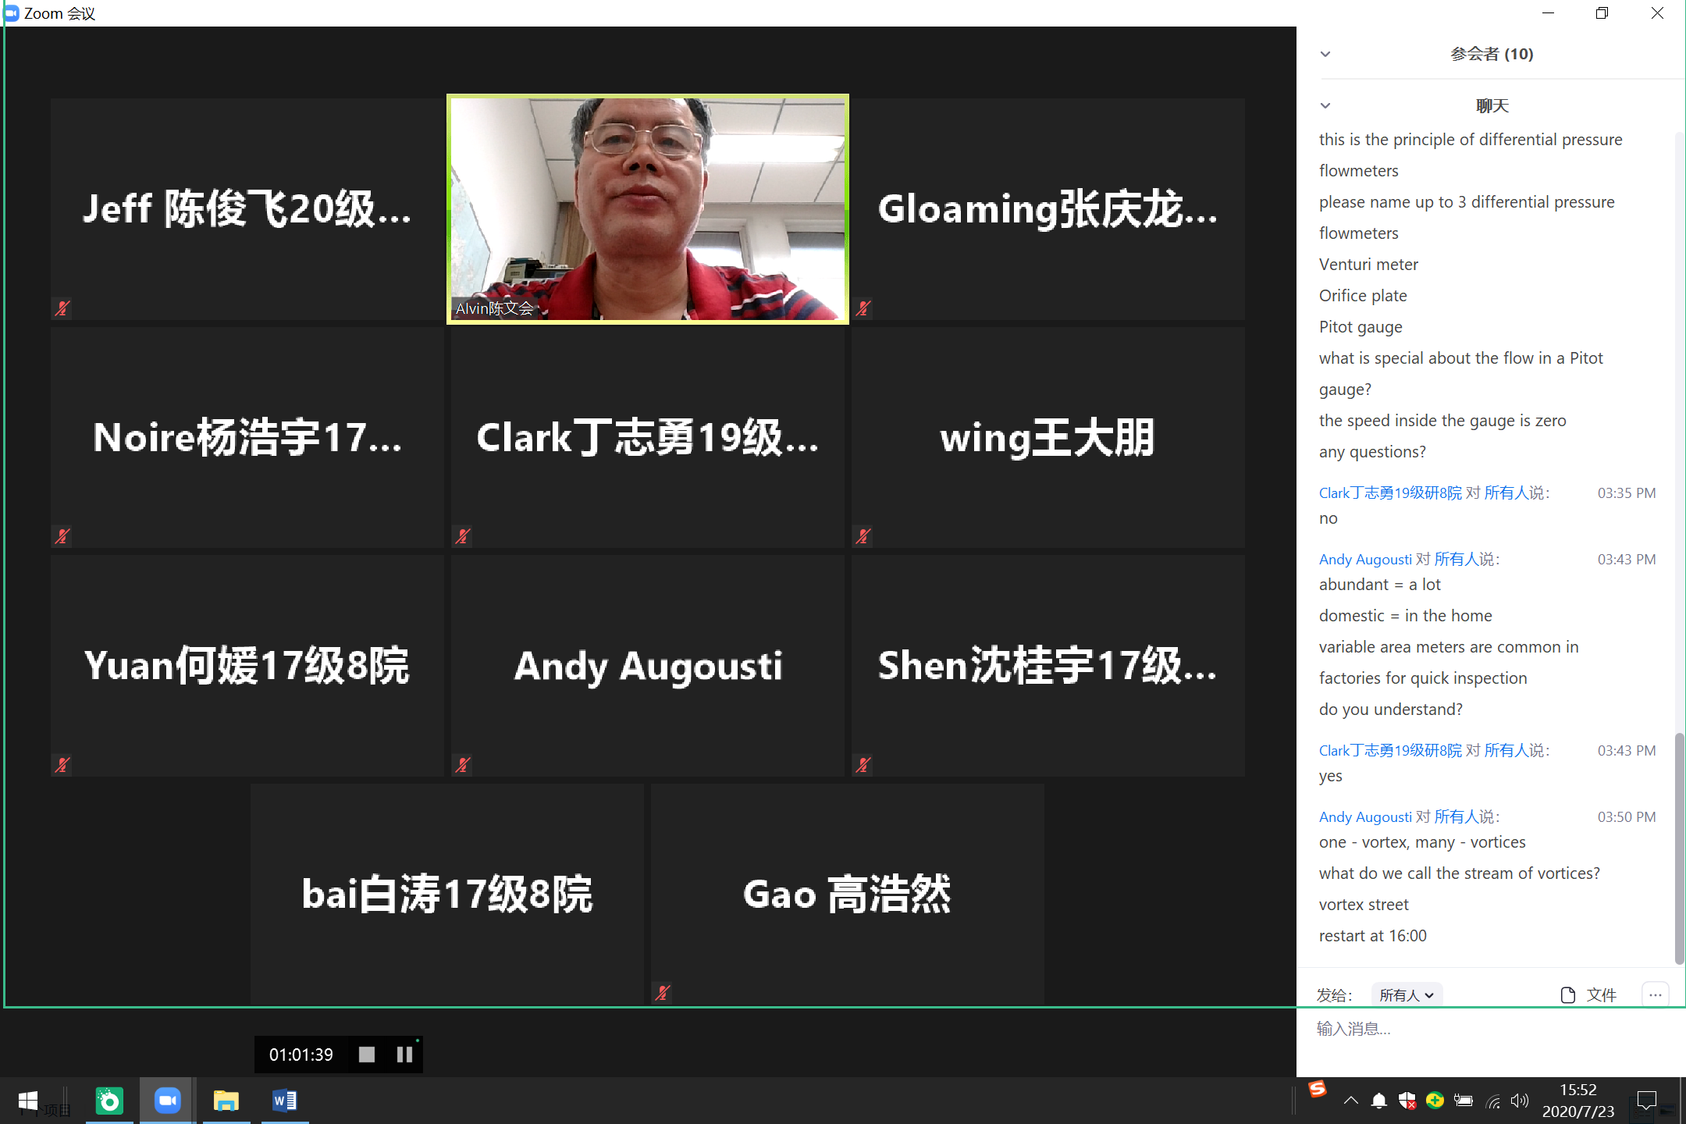The image size is (1686, 1124).
Task: Collapse the 参会者 (10) panel
Action: coord(1325,54)
